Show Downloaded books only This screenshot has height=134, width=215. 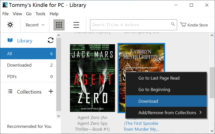tap(28, 65)
